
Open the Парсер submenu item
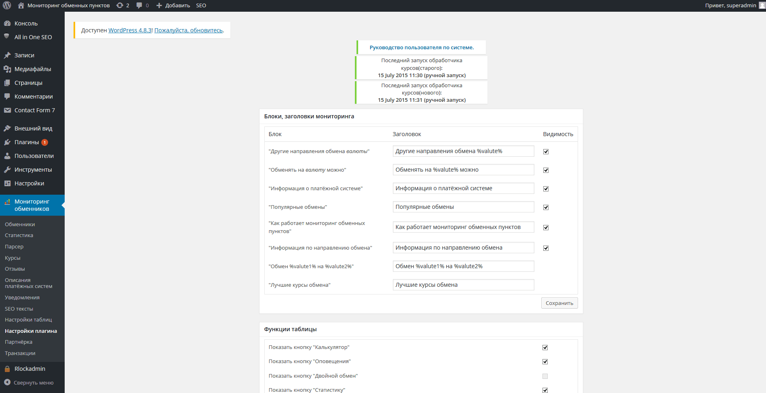(x=14, y=246)
